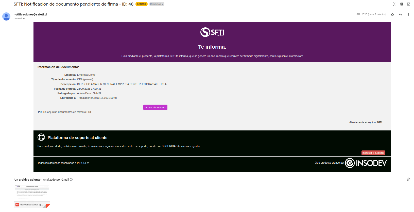Open email in a new window
Image resolution: width=414 pixels, height=212 pixels.
(409, 4)
